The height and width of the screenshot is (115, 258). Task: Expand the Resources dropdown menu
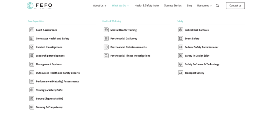click(x=204, y=5)
